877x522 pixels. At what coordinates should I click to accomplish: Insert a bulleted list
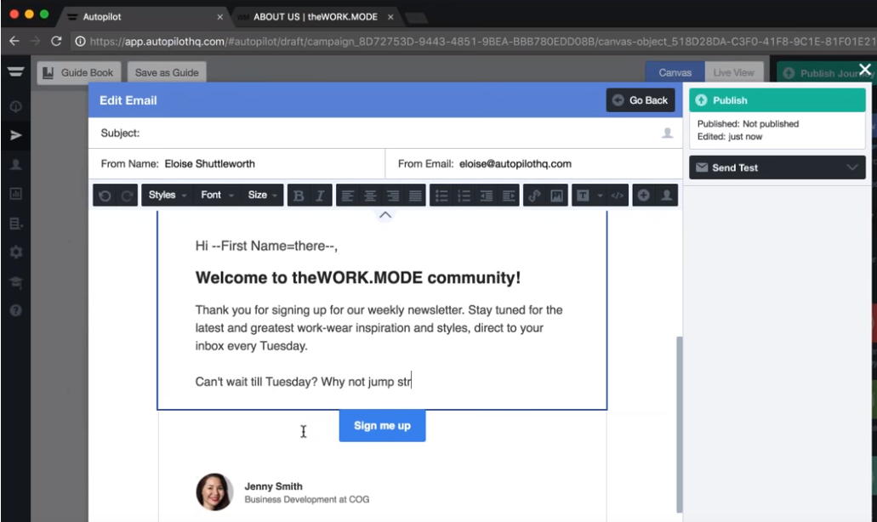(441, 196)
